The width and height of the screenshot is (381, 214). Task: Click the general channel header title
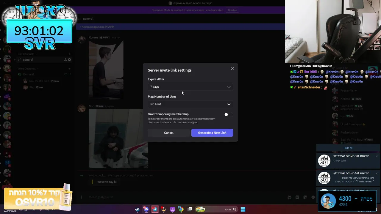pos(88,18)
